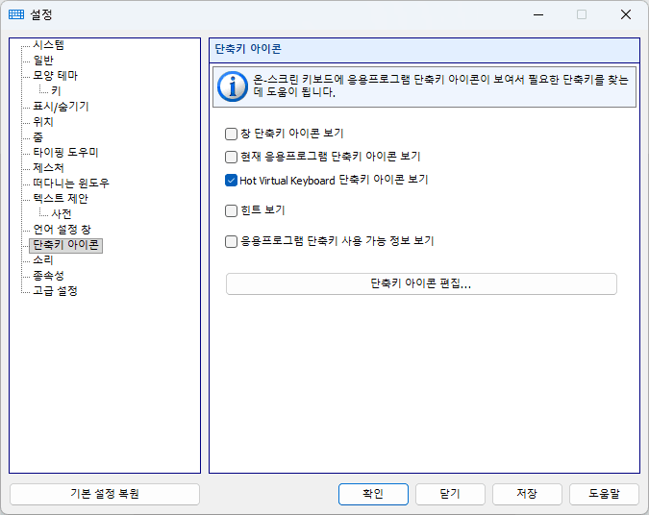Viewport: 649px width, 515px height.
Task: Open 도움말 button
Action: point(605,494)
